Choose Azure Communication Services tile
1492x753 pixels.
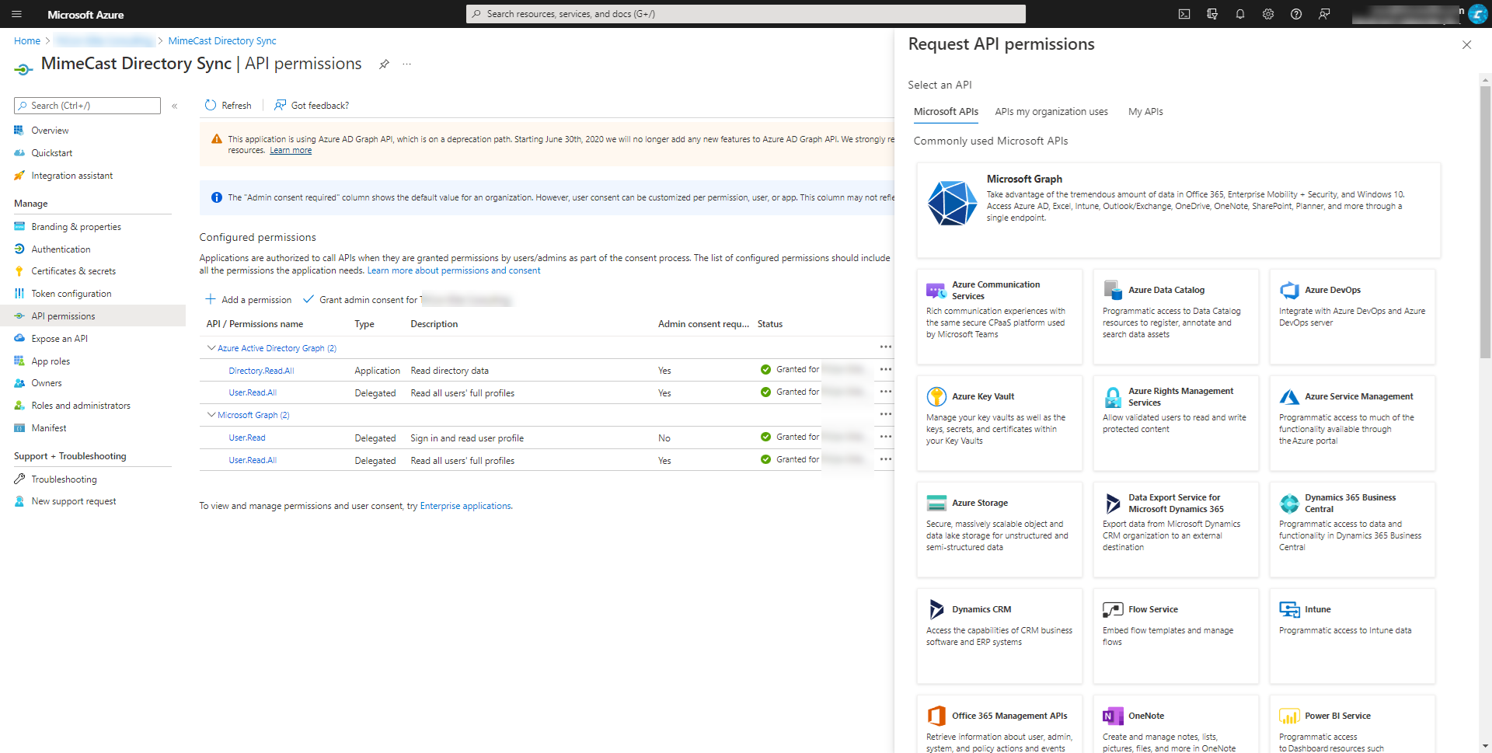click(x=999, y=316)
